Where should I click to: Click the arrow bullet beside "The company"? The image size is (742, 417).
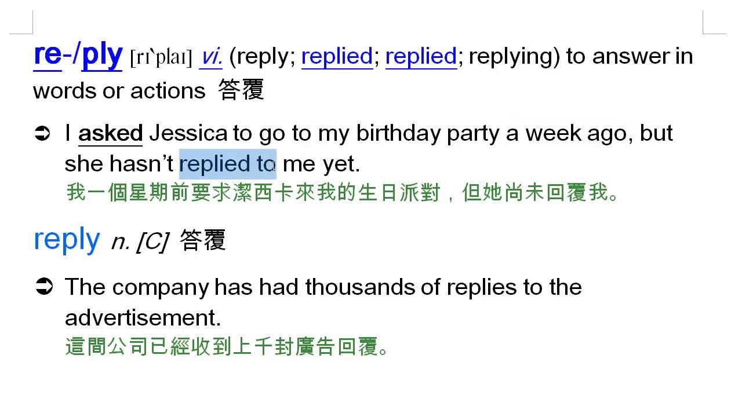pyautogui.click(x=44, y=287)
